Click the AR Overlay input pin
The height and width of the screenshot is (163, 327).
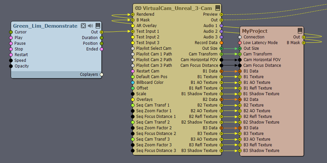133,26
